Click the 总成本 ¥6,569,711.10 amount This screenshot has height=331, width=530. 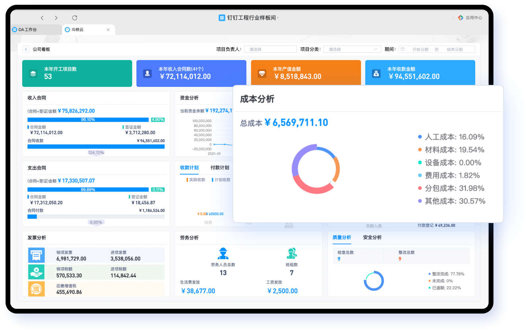(x=296, y=123)
